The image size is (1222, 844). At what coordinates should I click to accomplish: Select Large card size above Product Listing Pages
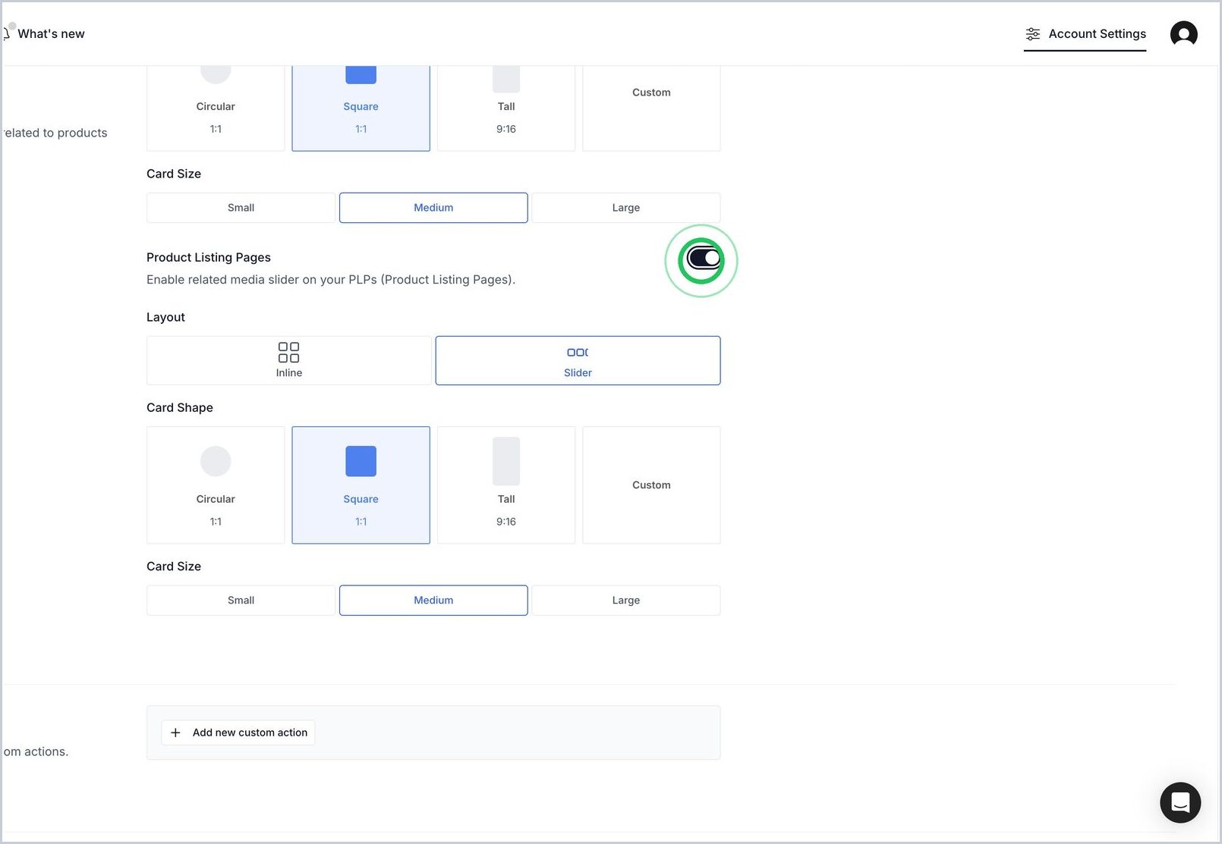[x=626, y=208]
